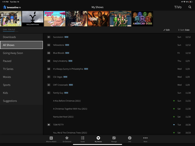The height and width of the screenshot is (146, 195).
Task: Open Family Guy row in list
Action: click(119, 93)
